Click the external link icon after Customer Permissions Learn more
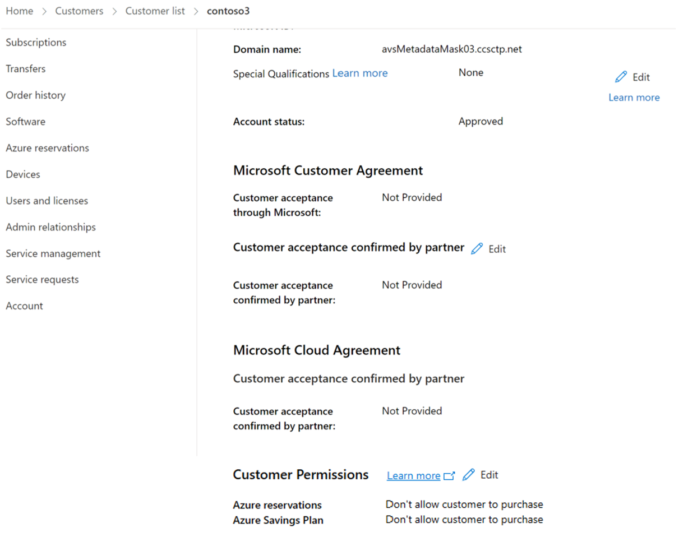 449,475
